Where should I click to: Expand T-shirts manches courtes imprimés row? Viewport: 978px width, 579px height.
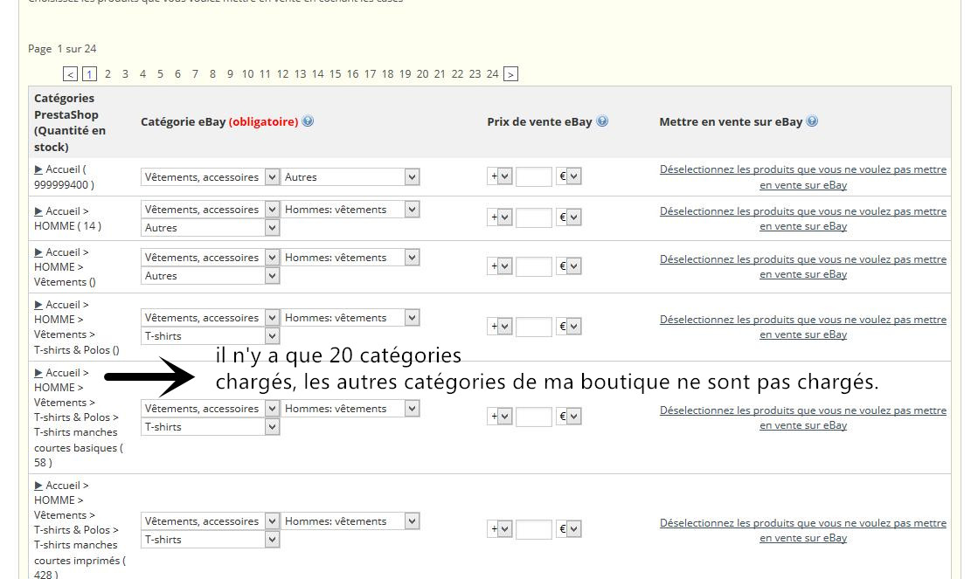(38, 486)
